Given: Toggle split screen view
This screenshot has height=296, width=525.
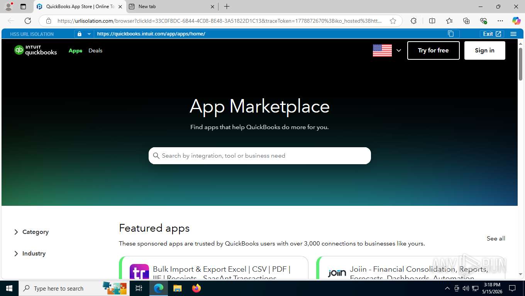Looking at the screenshot, I should coord(432,21).
